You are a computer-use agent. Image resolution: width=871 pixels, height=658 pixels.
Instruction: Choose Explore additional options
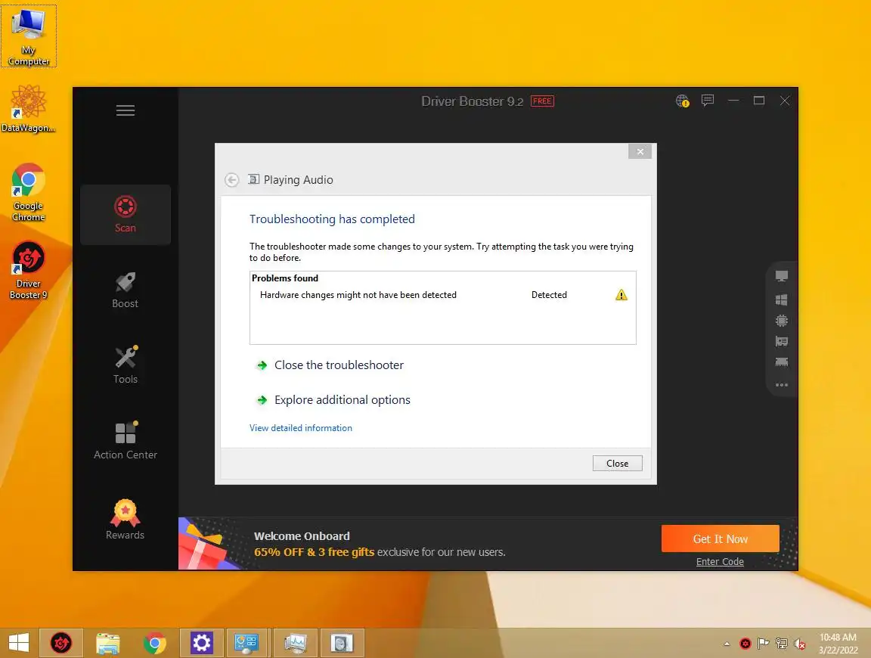[343, 399]
